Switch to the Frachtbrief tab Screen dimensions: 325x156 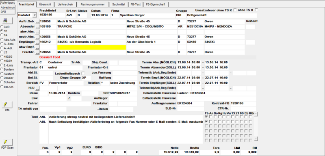(26, 4)
